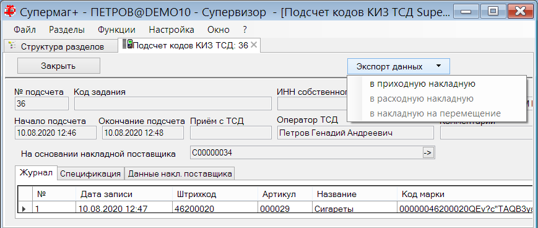The width and height of the screenshot is (538, 228).
Task: Click the Оператор ТСД field
Action: pos(355,133)
